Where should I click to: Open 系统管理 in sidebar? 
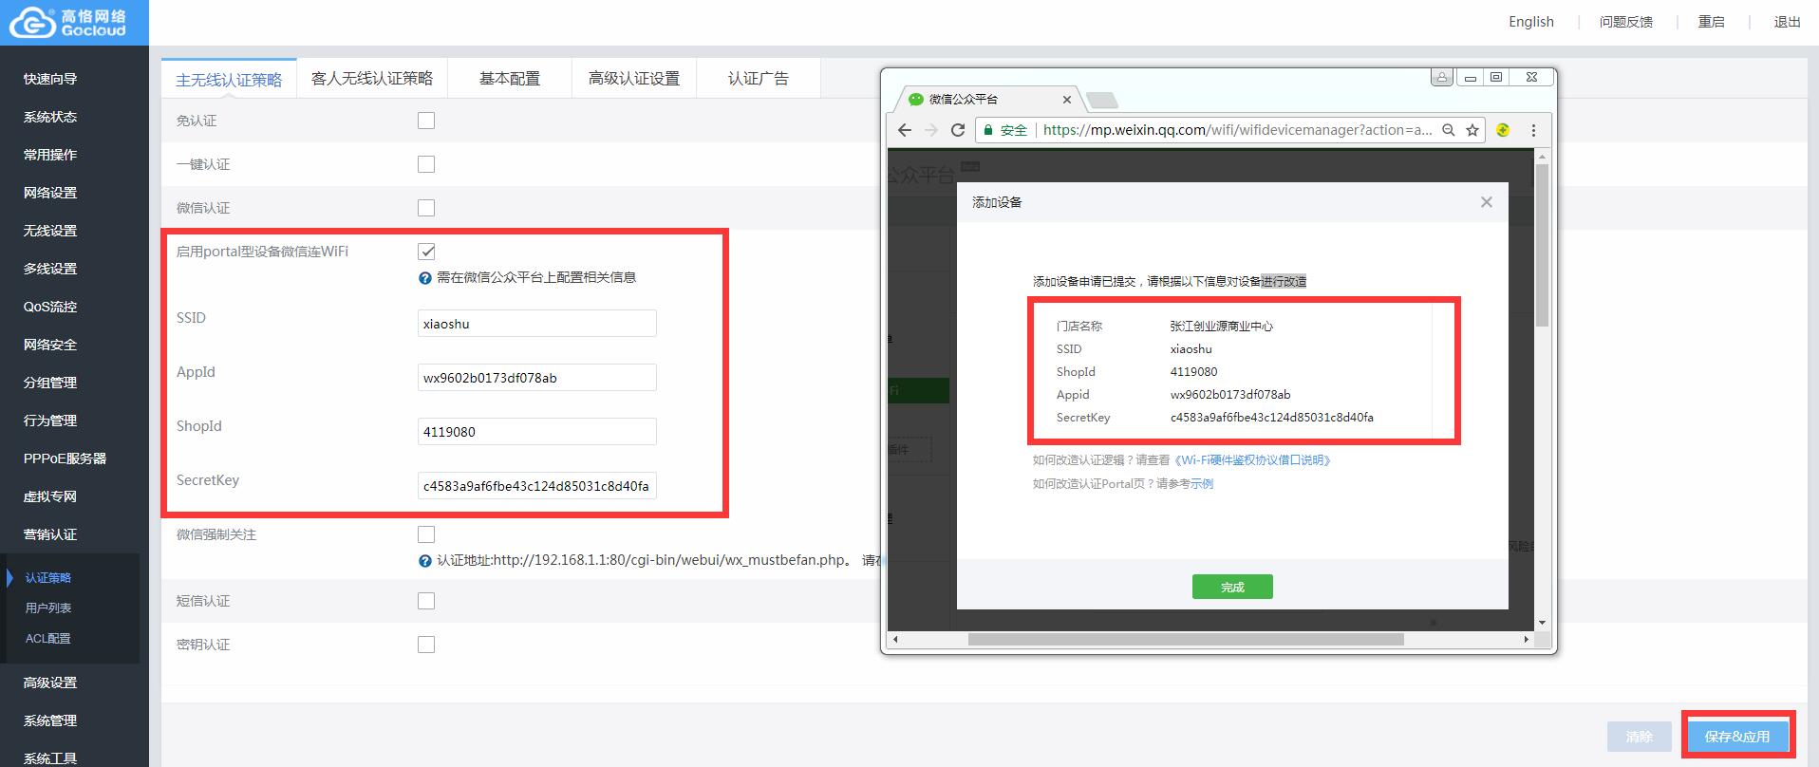tap(50, 720)
